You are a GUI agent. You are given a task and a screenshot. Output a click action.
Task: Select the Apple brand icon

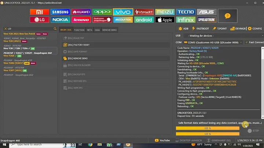click(x=165, y=20)
